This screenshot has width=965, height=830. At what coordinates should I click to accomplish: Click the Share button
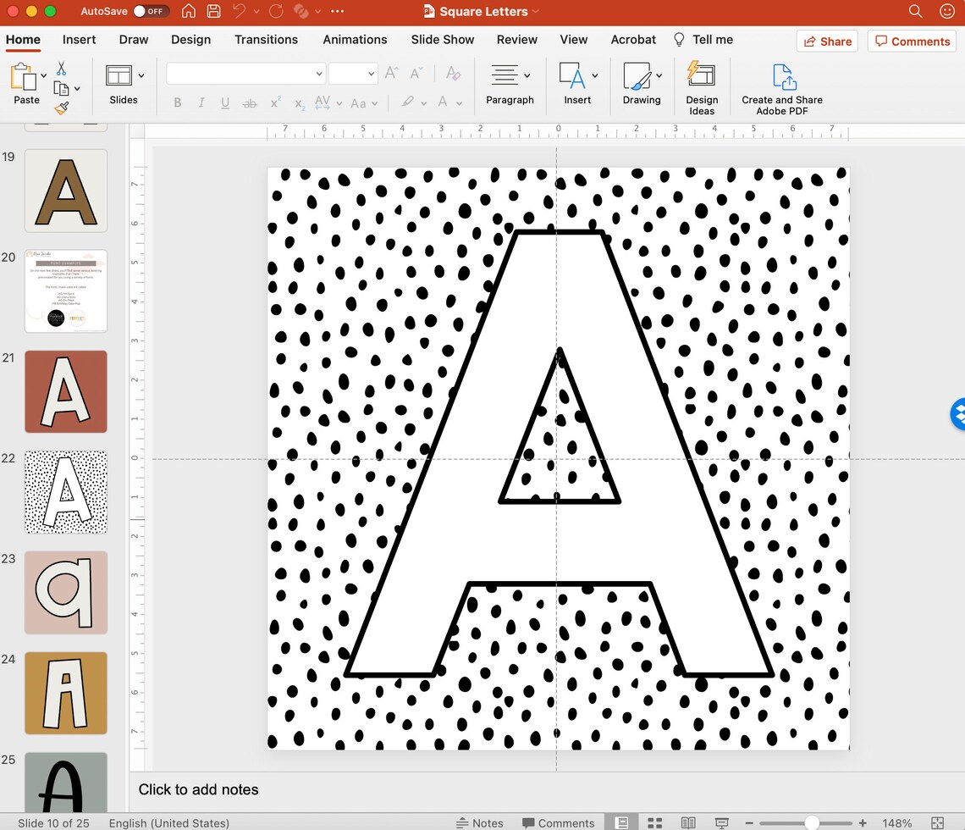(827, 41)
